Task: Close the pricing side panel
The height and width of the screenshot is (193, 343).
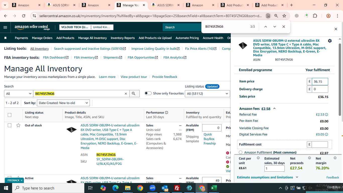Action: click(x=336, y=29)
